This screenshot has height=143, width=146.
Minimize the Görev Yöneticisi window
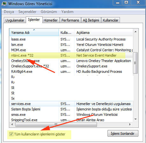coord(118,3)
